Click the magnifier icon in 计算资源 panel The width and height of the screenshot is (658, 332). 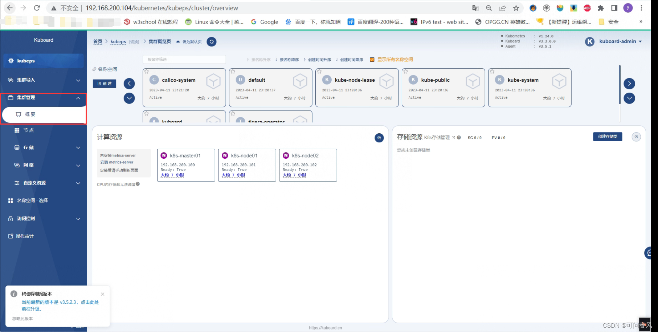[x=379, y=138]
